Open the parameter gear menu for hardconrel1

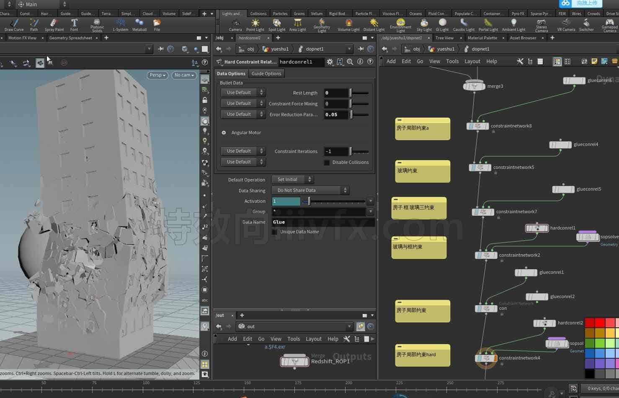click(330, 62)
